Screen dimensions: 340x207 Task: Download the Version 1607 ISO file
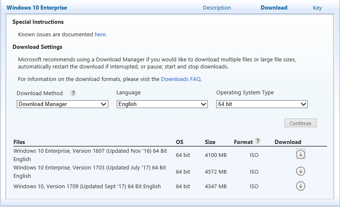coord(301,154)
